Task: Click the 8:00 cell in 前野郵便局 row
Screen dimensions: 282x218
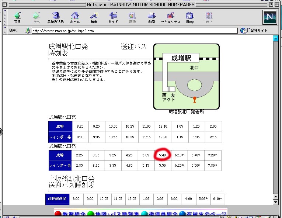Action: click(x=76, y=199)
